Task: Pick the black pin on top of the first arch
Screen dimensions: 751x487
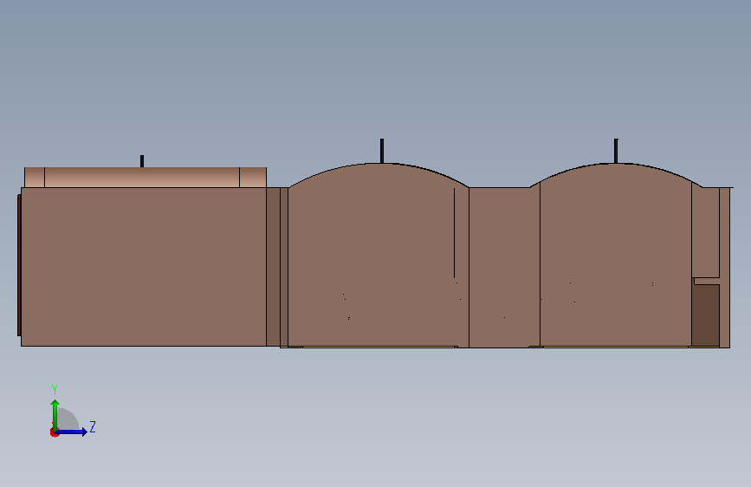Action: point(382,151)
